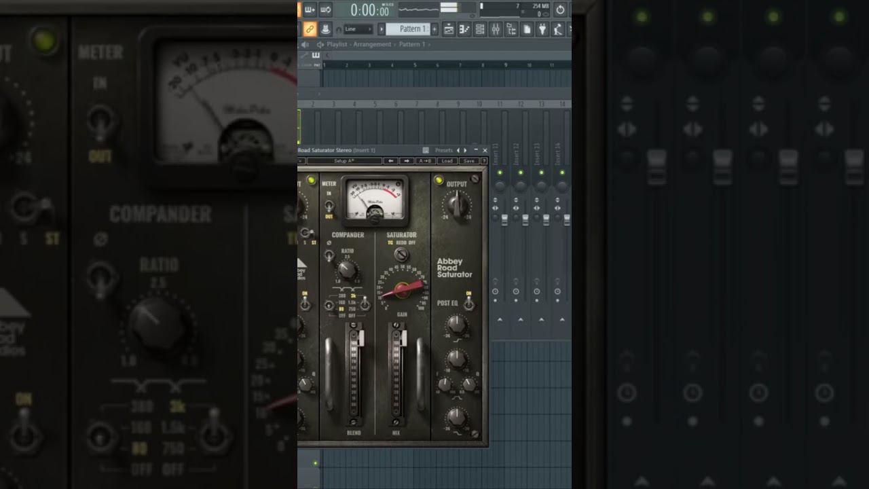Image resolution: width=869 pixels, height=489 pixels.
Task: Click the Waves undo left-arrow button
Action: (390, 161)
